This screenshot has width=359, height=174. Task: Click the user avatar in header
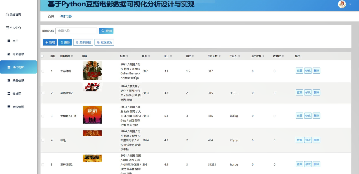342,4
